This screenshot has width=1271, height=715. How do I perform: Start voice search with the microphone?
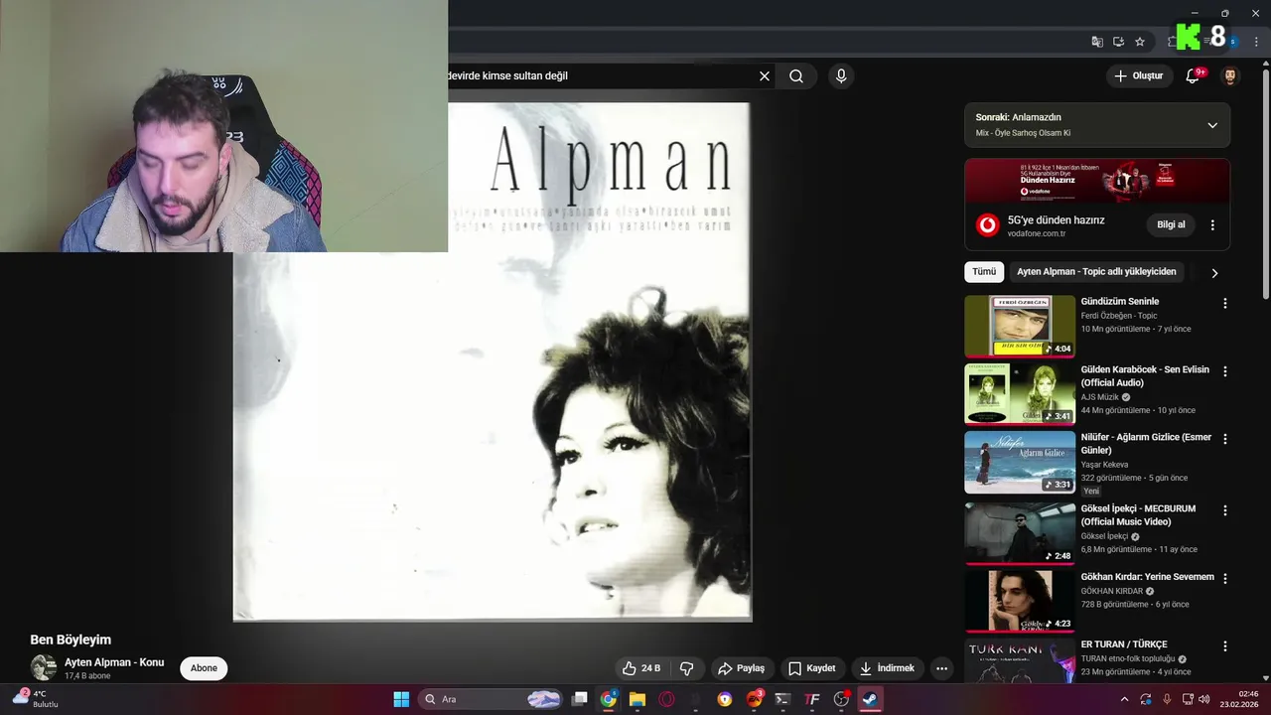point(841,75)
